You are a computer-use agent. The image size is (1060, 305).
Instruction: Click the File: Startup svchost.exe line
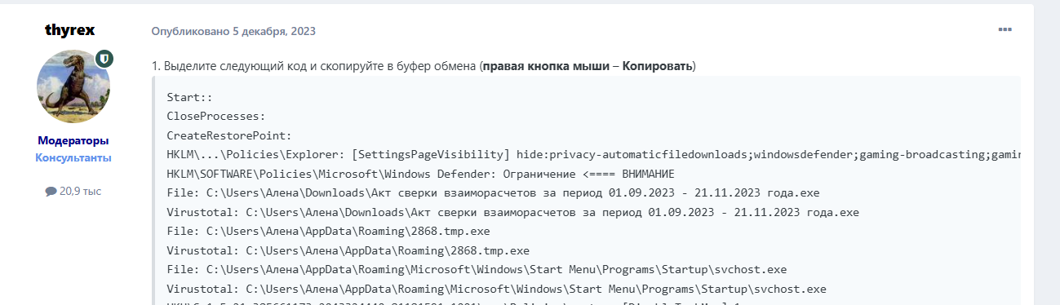click(477, 269)
